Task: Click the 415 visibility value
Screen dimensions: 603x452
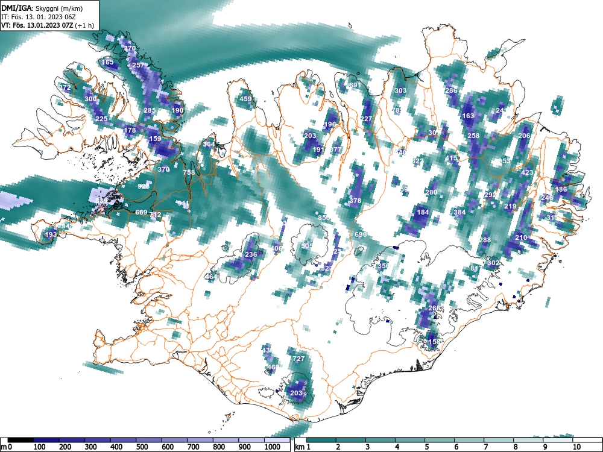Action: (451, 158)
